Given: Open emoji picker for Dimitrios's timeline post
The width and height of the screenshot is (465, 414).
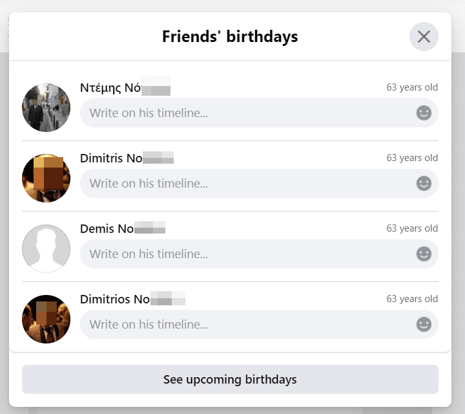Looking at the screenshot, I should tap(424, 324).
